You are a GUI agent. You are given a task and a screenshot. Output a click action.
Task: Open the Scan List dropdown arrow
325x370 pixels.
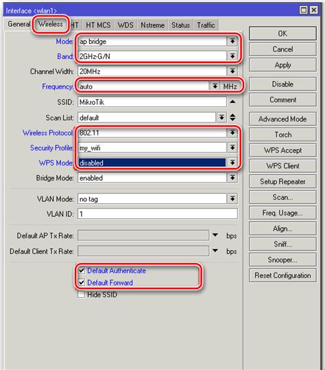(221, 117)
